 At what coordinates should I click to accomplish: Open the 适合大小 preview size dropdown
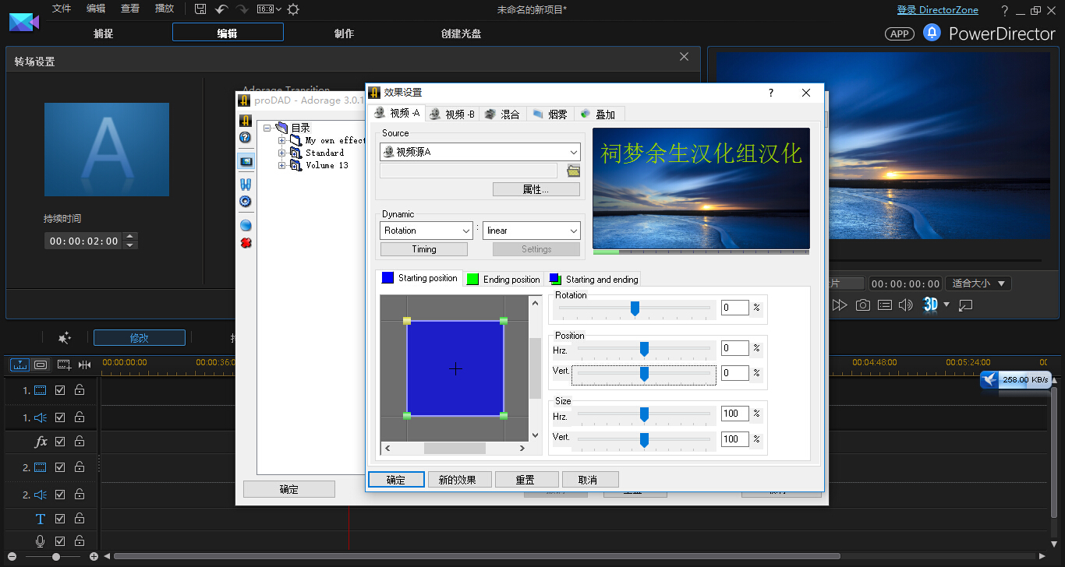979,283
